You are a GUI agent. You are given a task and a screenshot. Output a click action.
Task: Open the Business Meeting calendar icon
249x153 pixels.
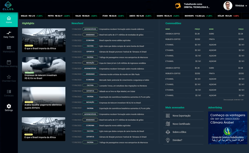(9, 62)
